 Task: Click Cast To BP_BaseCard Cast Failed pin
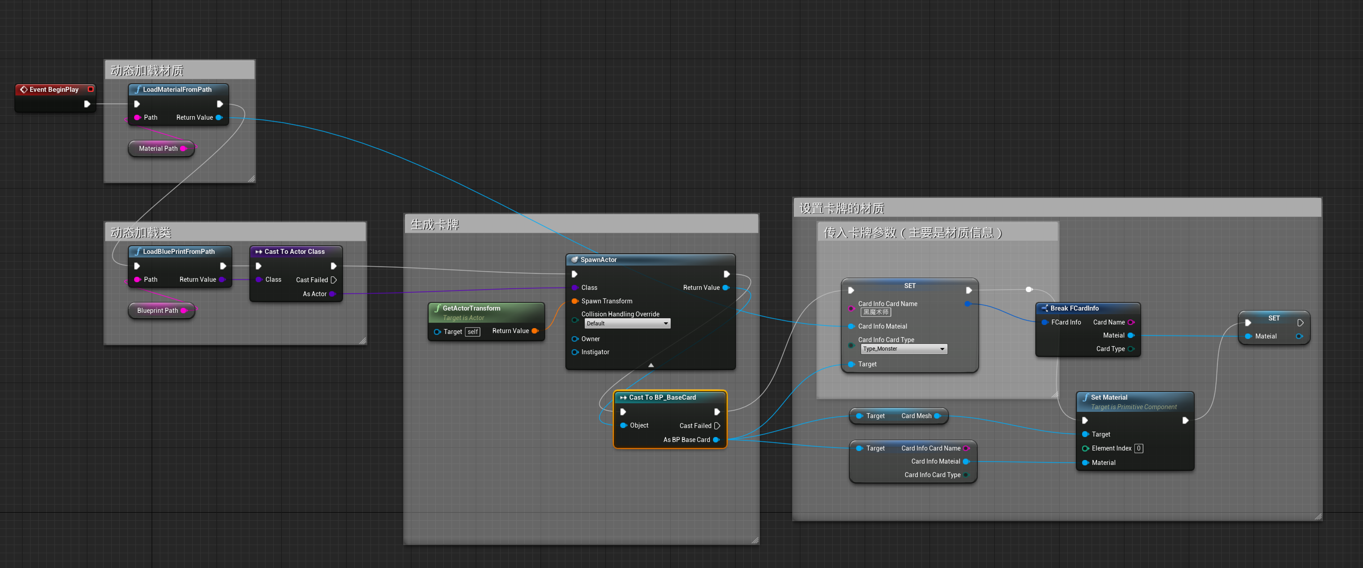click(x=718, y=426)
